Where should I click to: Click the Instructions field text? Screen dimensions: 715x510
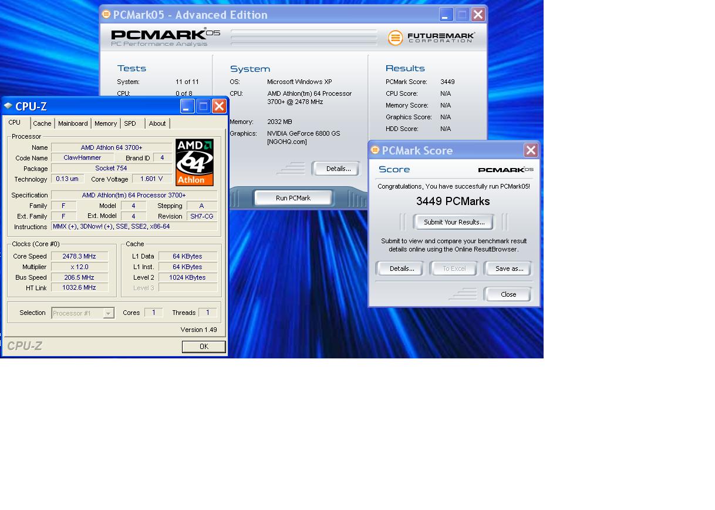pyautogui.click(x=134, y=227)
